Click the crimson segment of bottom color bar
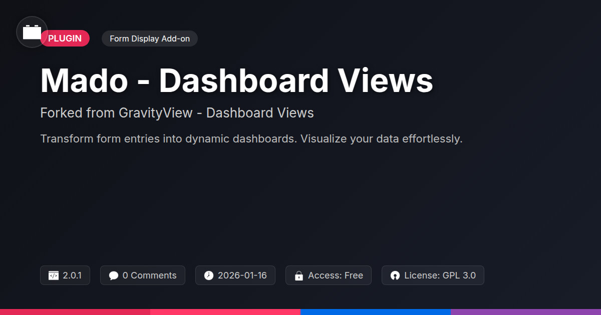The image size is (601, 315). [75, 311]
